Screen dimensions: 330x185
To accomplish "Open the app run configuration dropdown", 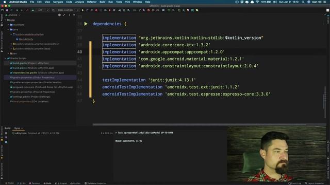I will [43, 10].
